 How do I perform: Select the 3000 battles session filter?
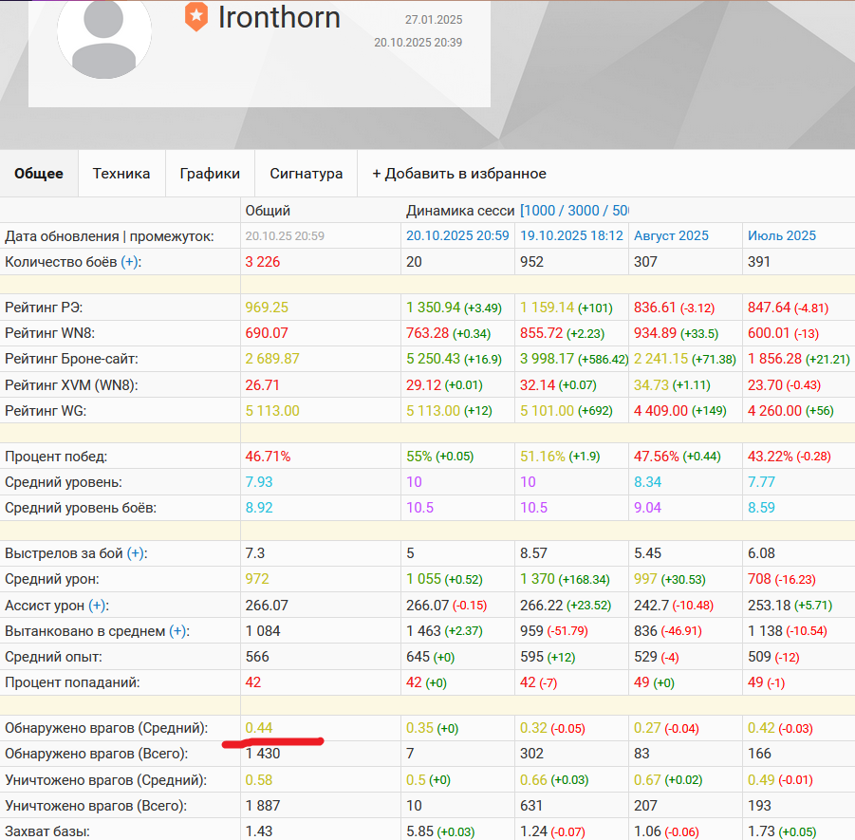coord(586,211)
